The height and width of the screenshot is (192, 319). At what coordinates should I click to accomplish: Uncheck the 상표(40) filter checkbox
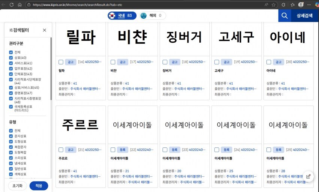(11, 58)
